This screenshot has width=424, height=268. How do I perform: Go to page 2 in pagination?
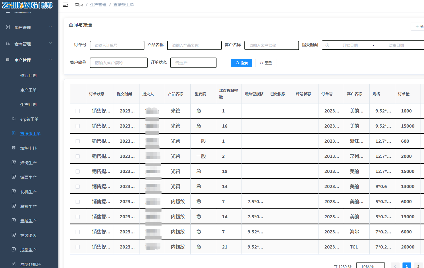418,266
